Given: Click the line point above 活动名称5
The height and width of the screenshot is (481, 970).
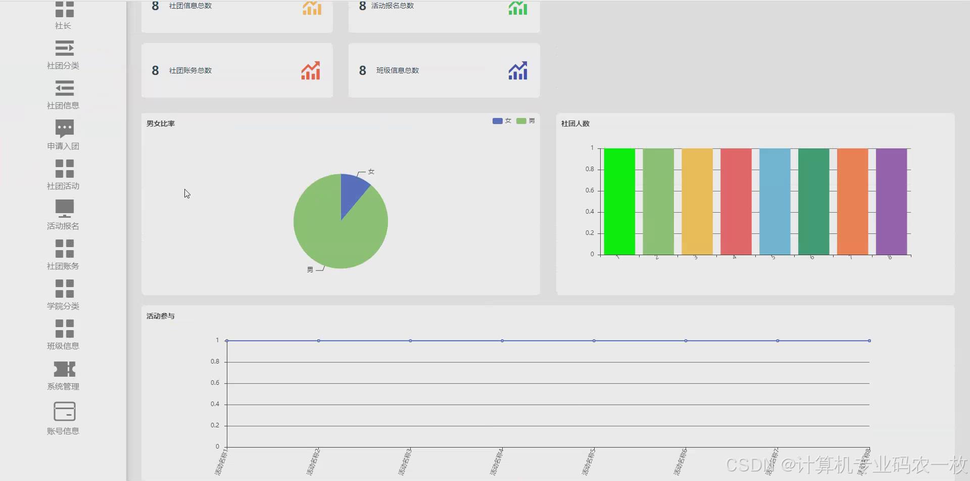Looking at the screenshot, I should pos(594,341).
